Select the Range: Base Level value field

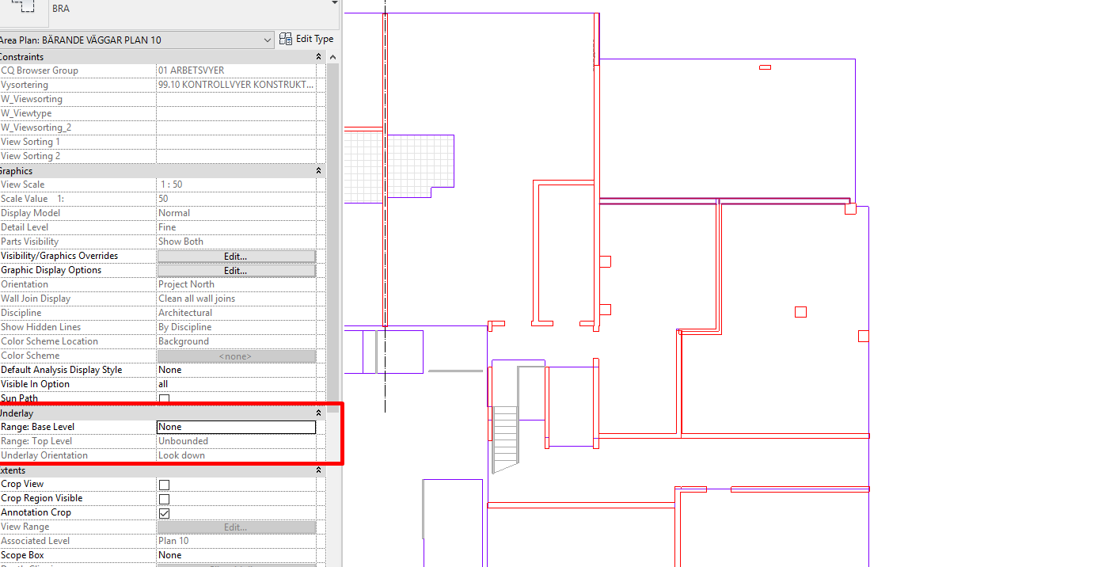[235, 427]
